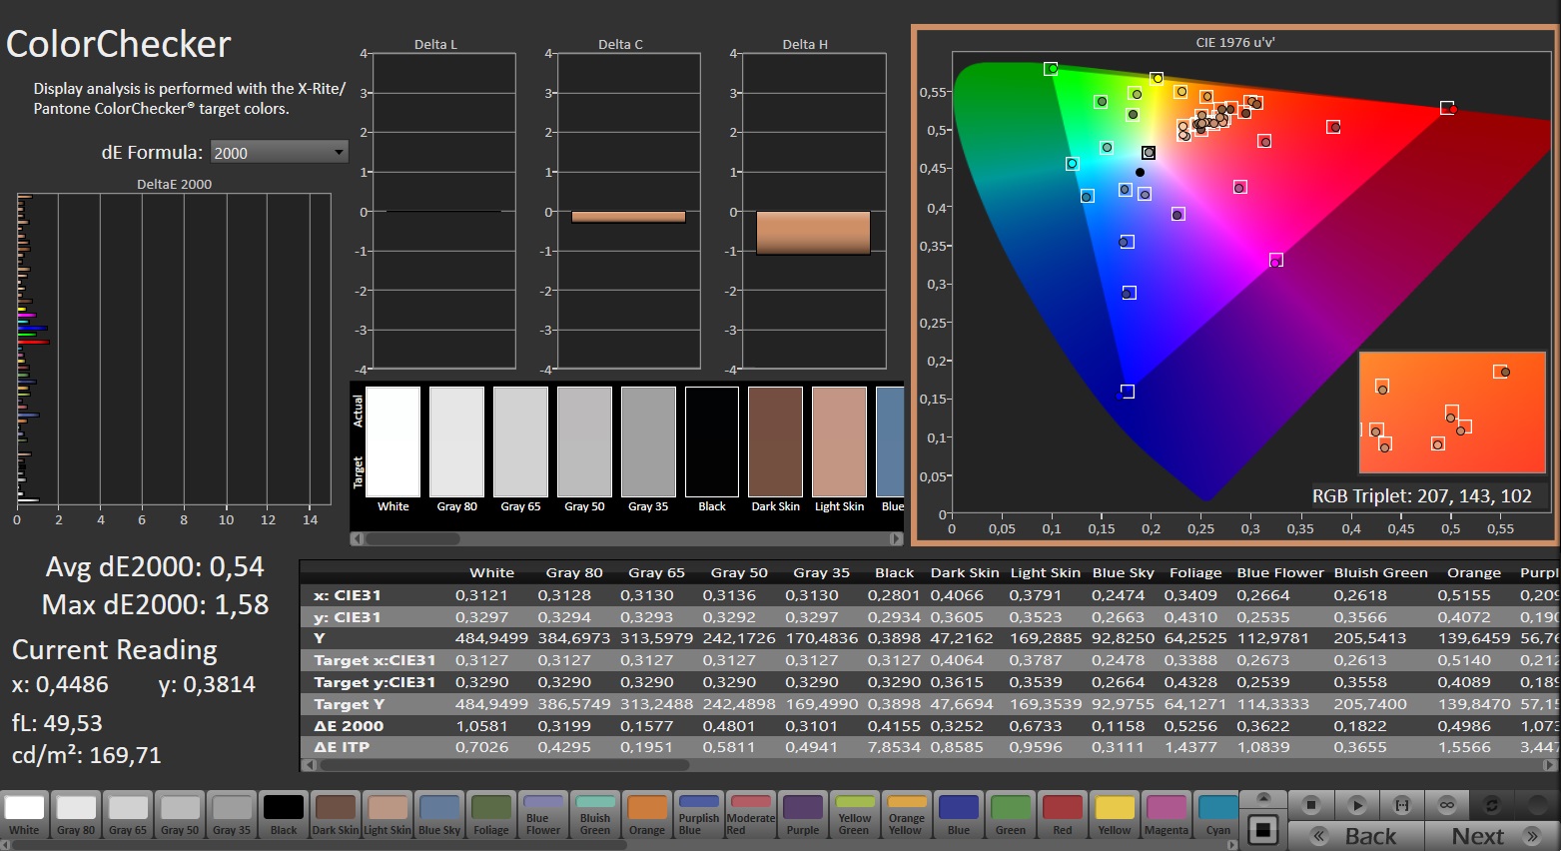Click the refresh arrows icon
Image resolution: width=1561 pixels, height=851 pixels.
coord(1491,804)
